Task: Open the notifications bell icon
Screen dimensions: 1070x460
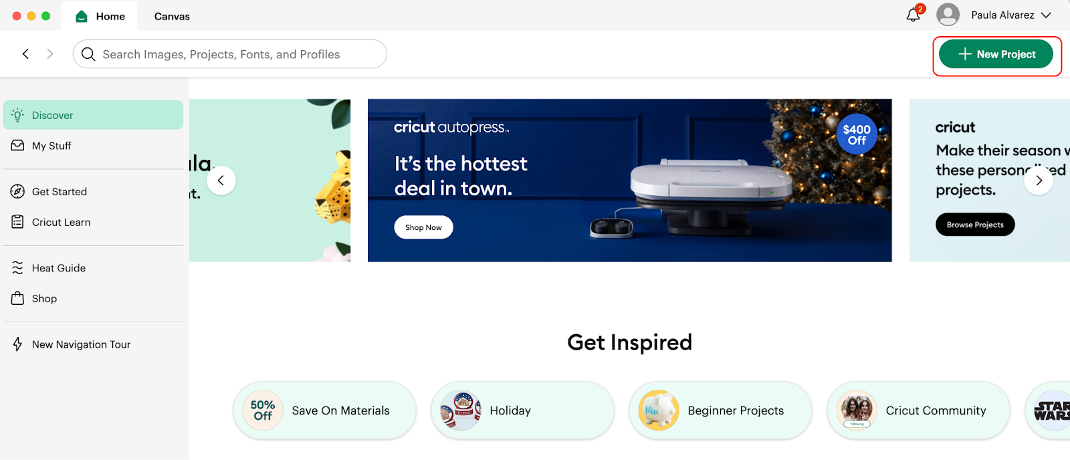Action: (x=913, y=15)
